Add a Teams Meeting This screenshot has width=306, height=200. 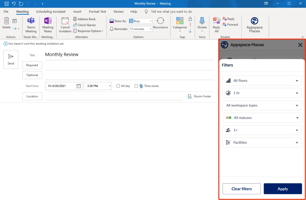31,25
